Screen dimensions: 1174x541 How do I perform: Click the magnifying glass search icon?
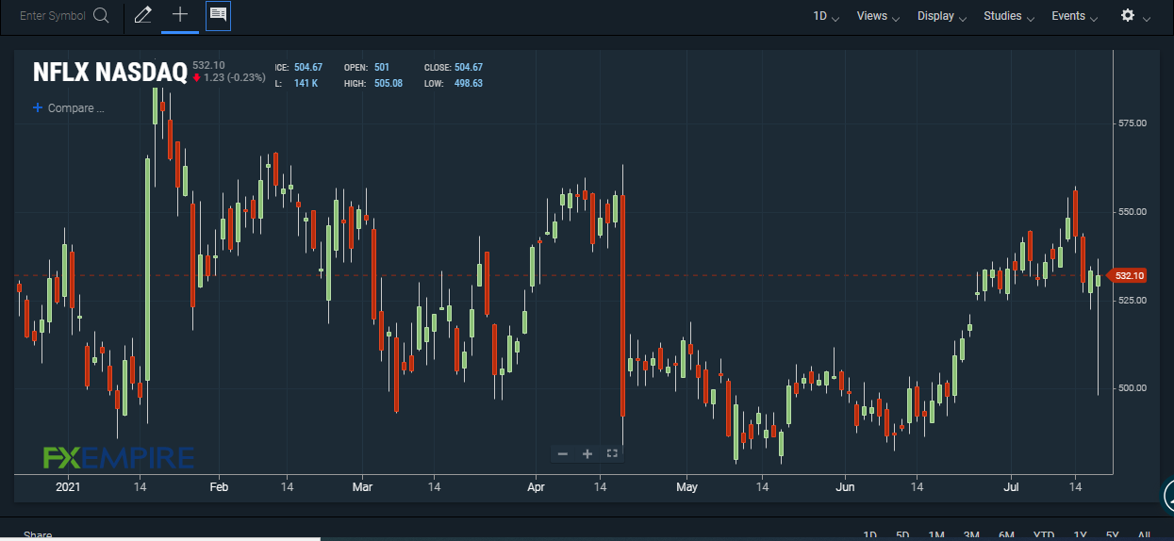pyautogui.click(x=102, y=16)
